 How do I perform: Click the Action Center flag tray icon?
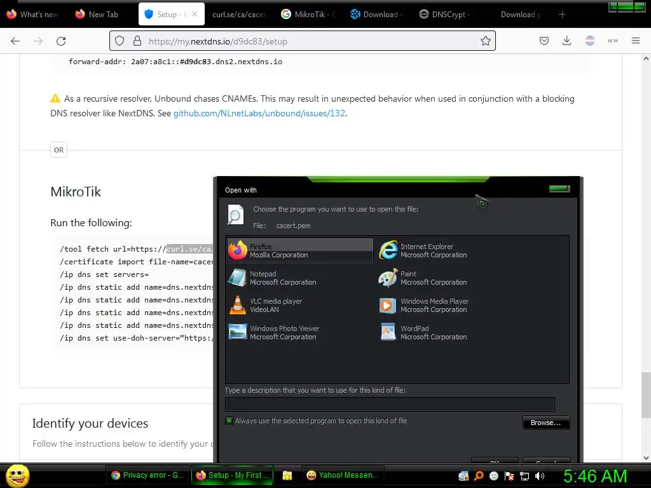(509, 476)
